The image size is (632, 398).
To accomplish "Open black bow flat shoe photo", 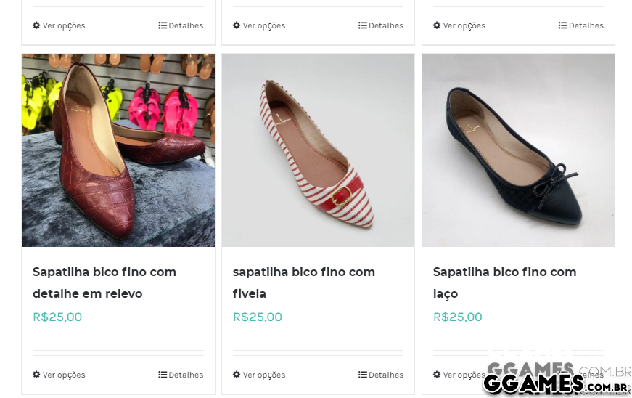I will click(518, 150).
